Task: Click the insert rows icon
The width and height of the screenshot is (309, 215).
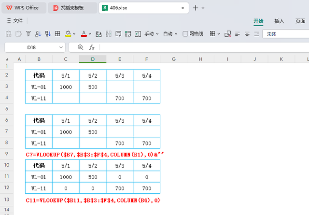Action: pos(98,34)
